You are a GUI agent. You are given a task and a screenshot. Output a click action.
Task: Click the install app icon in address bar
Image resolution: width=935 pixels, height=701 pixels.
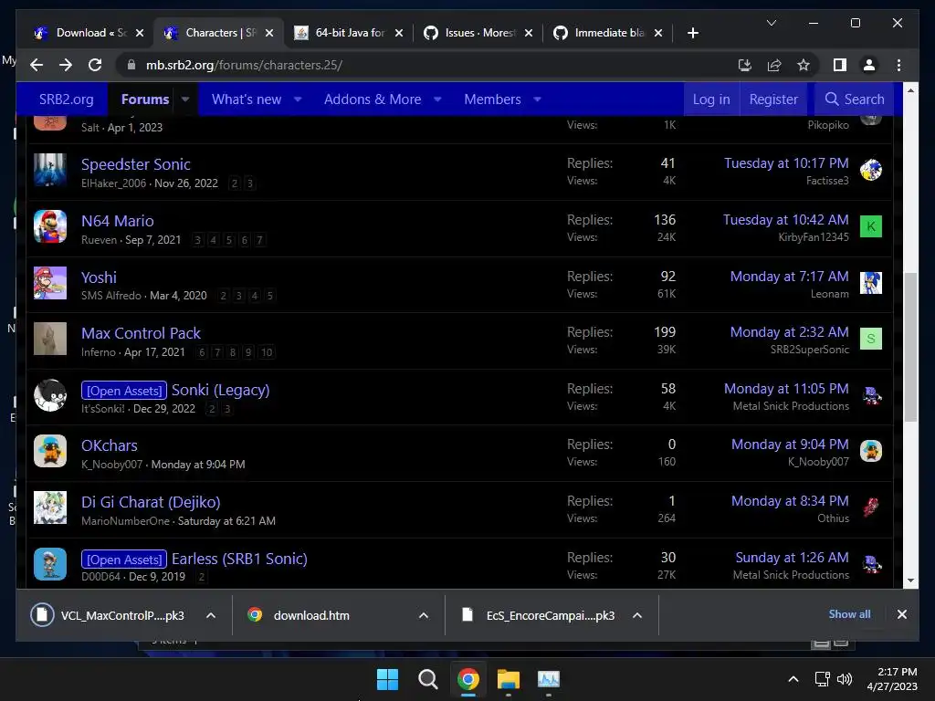[x=745, y=65]
